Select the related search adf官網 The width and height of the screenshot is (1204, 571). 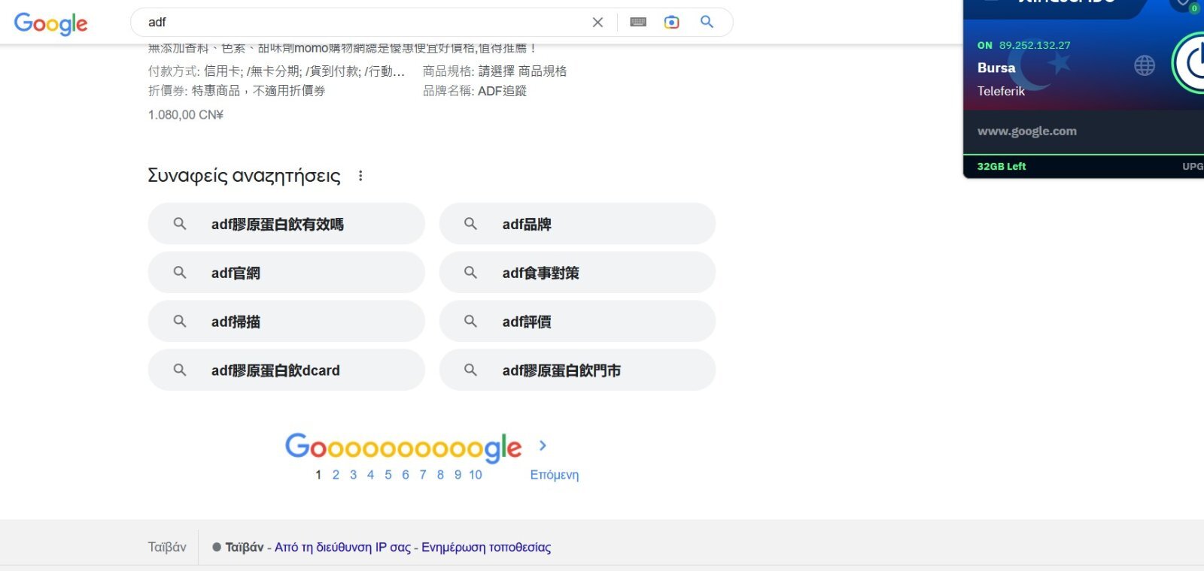coord(286,273)
